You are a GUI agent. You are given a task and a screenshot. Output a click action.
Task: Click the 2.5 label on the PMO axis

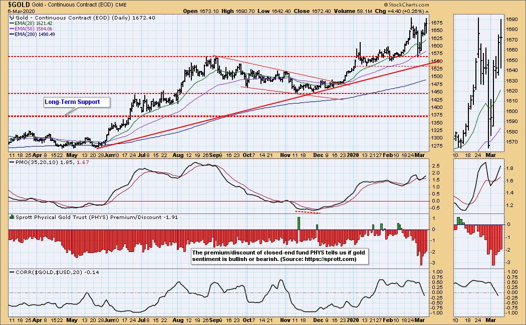click(x=435, y=165)
